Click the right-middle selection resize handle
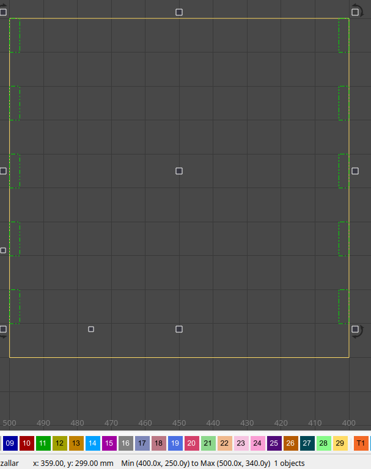Viewport: 371px width, 469px height. click(355, 171)
